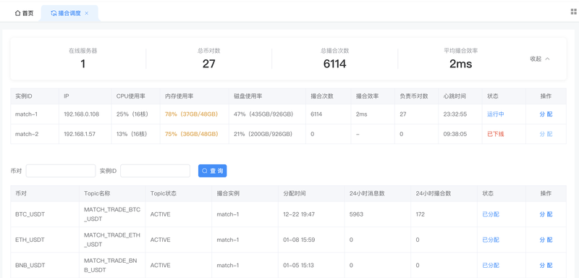This screenshot has height=278, width=579.
Task: Click disk usage 21%（200GB/926GB）
Action: pyautogui.click(x=263, y=134)
